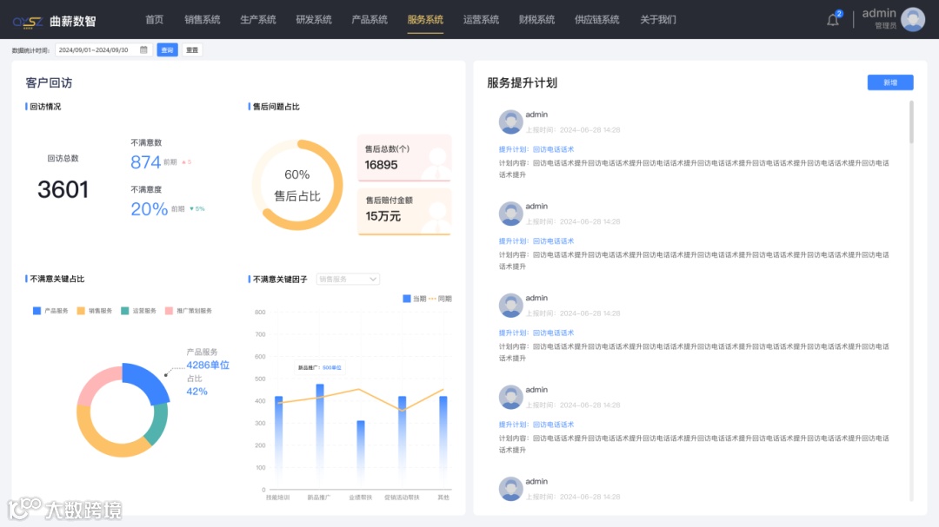Open the 供应链系统 menu item

tap(597, 20)
